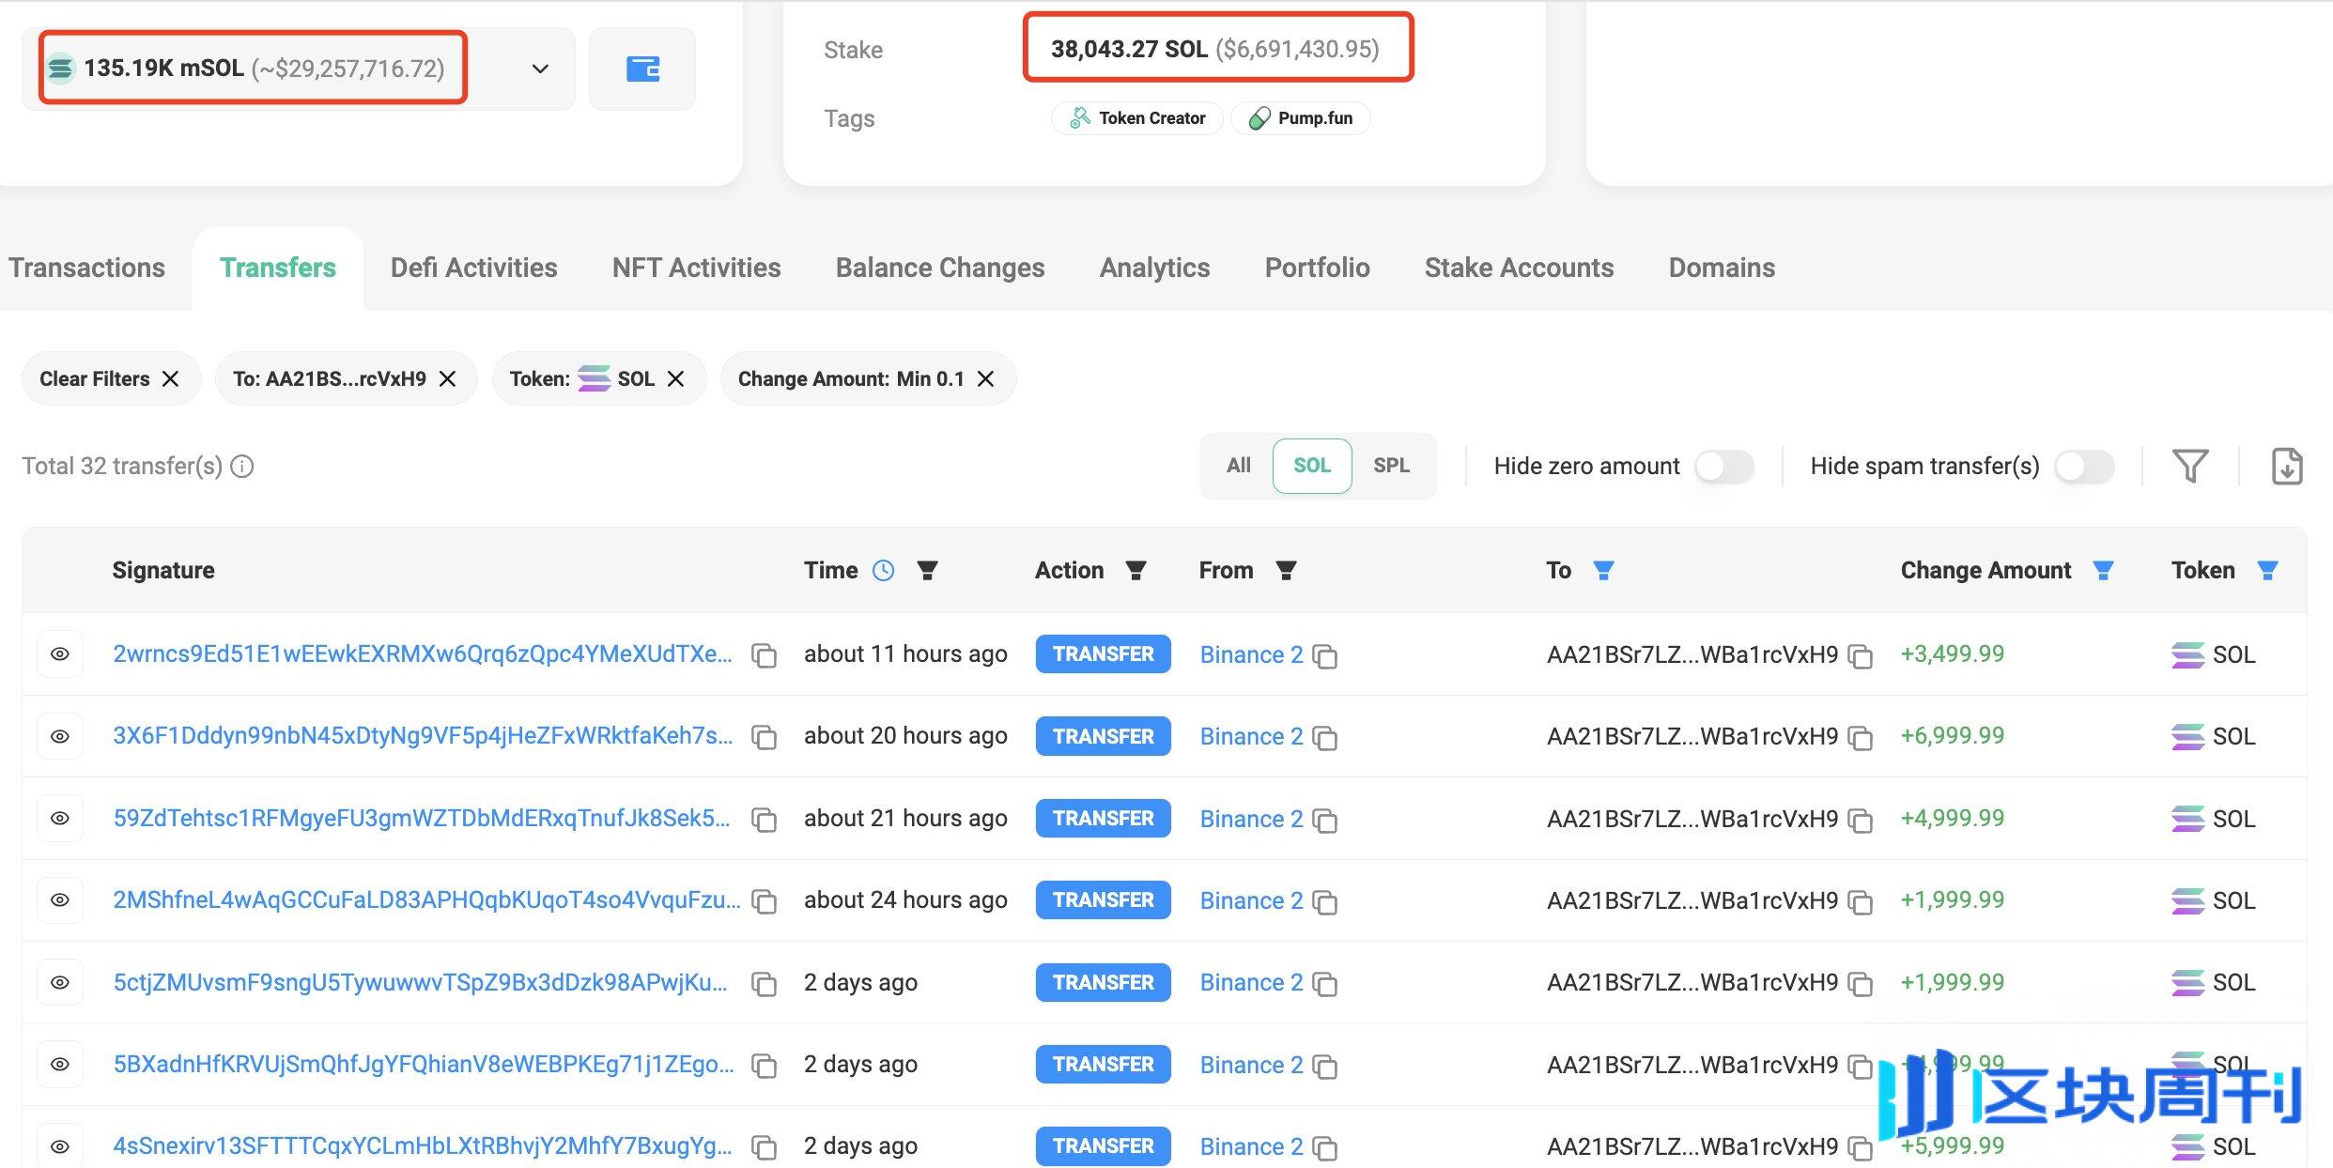Screen dimensions: 2333x1168
Task: Switch to the Transactions tab
Action: pos(86,268)
